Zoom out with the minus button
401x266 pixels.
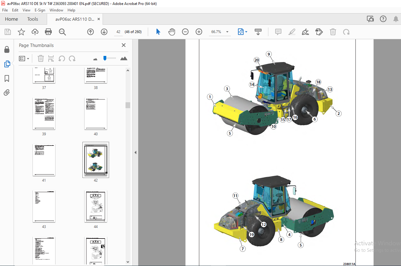tap(185, 32)
